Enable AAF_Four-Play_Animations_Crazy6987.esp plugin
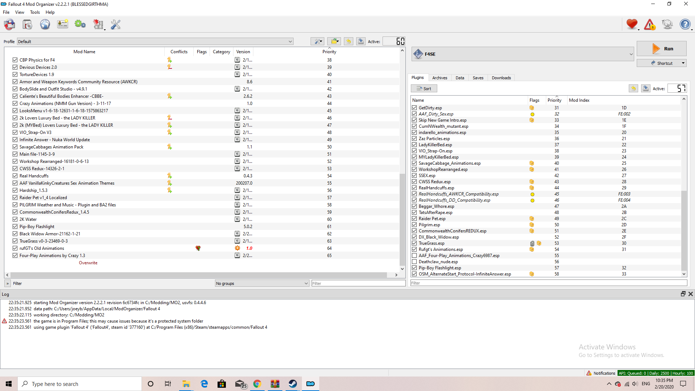The image size is (695, 391). point(414,256)
